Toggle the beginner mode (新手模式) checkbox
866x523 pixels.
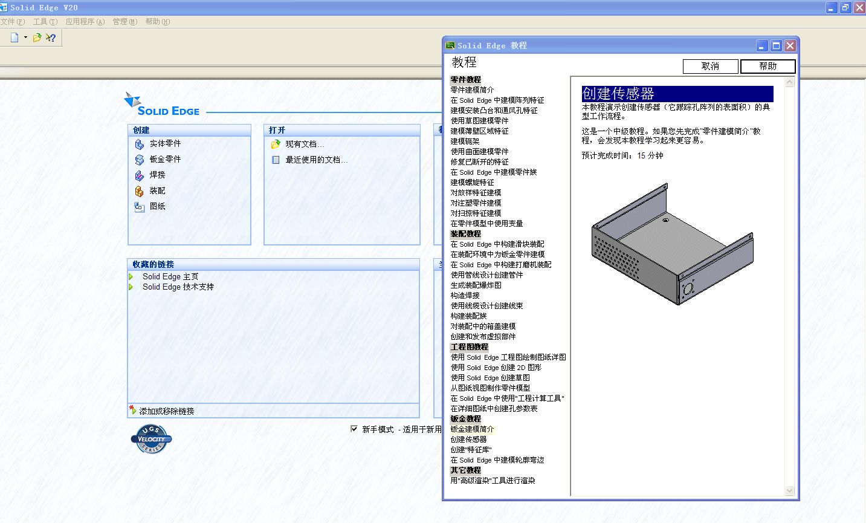[x=354, y=429]
